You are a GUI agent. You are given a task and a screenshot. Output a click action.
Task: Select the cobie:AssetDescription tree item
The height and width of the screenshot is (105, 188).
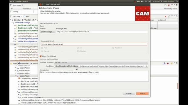[60, 100]
